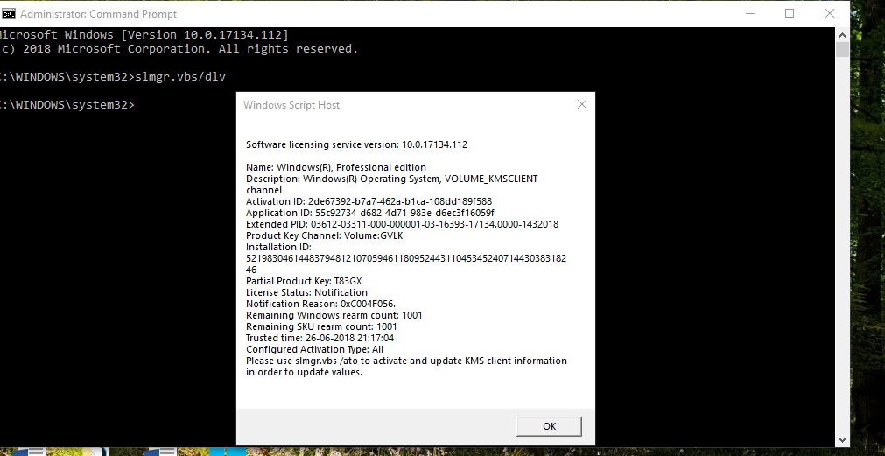The image size is (885, 456).
Task: Click 'Configured Activation Type: All' line
Action: pyautogui.click(x=314, y=349)
